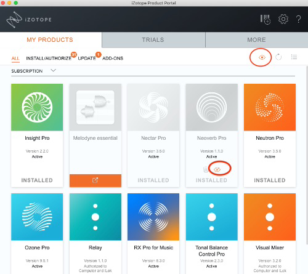Click the Ozone Pro product thumbnail
Image resolution: width=308 pixels, height=274 pixels.
coord(37,217)
